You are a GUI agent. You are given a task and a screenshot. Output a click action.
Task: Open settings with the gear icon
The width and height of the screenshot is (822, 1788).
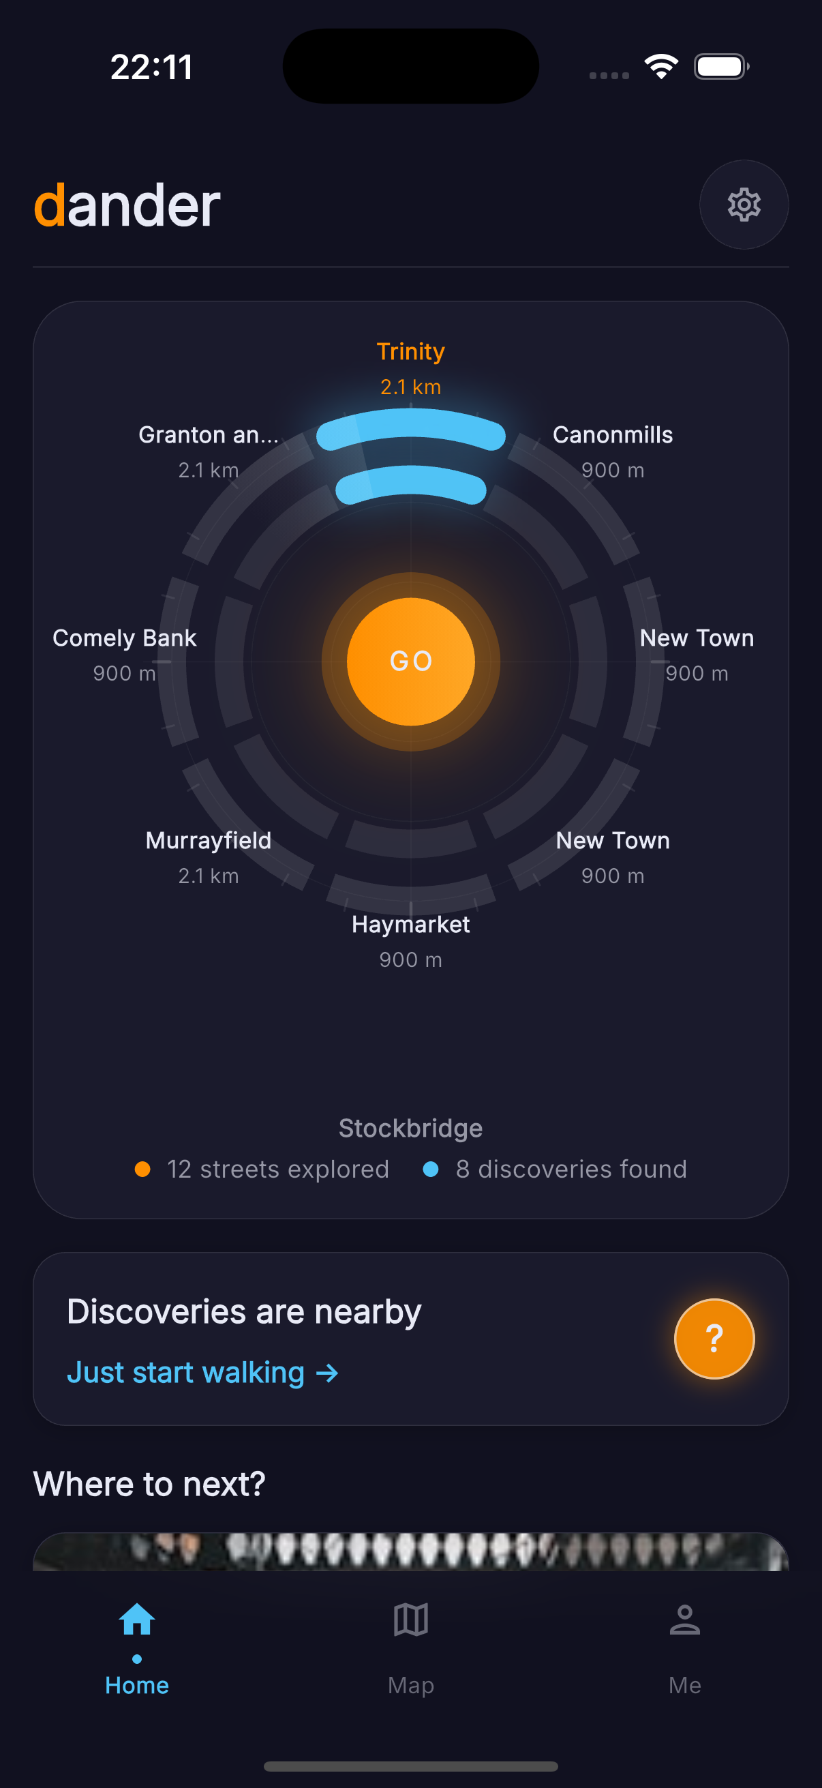[743, 205]
